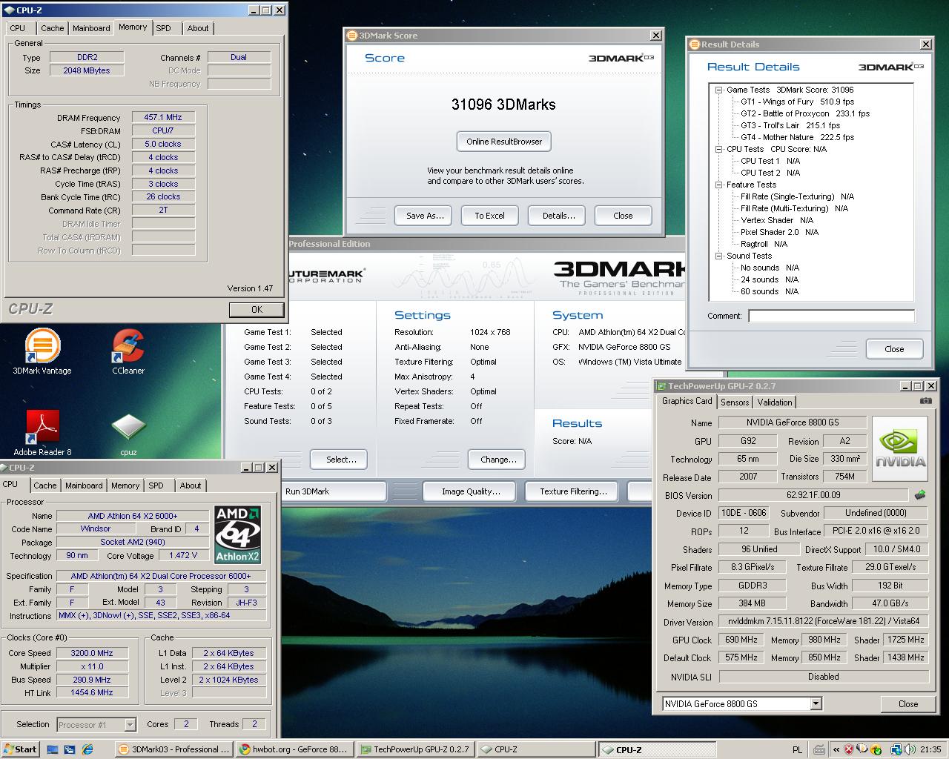Collapse the CPU Tests tree node

(x=719, y=149)
